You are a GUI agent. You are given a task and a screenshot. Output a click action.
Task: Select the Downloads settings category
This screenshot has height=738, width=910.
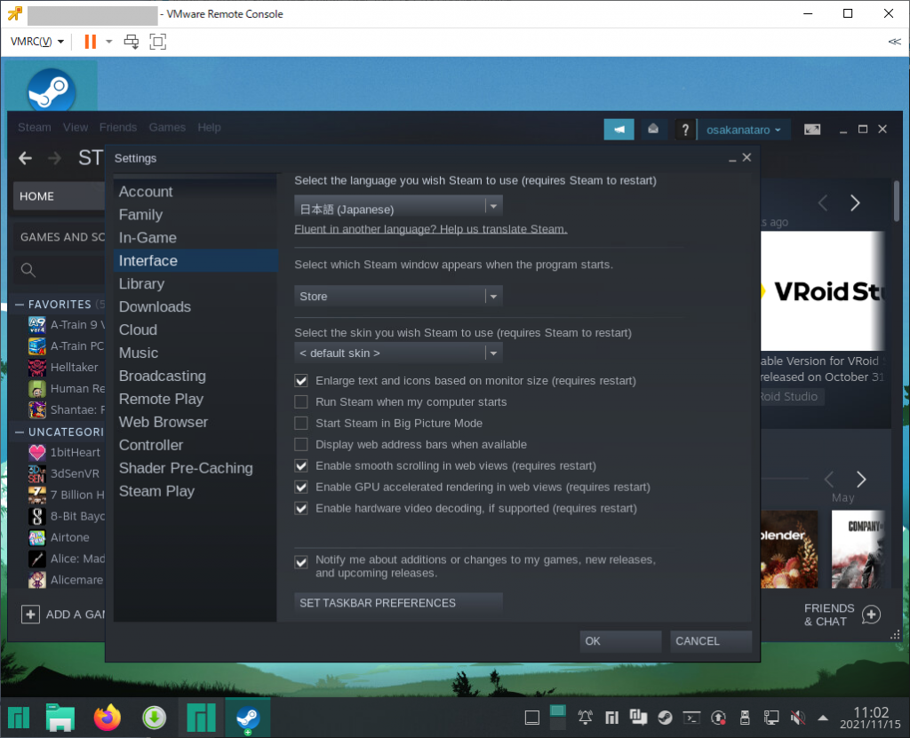click(x=196, y=306)
